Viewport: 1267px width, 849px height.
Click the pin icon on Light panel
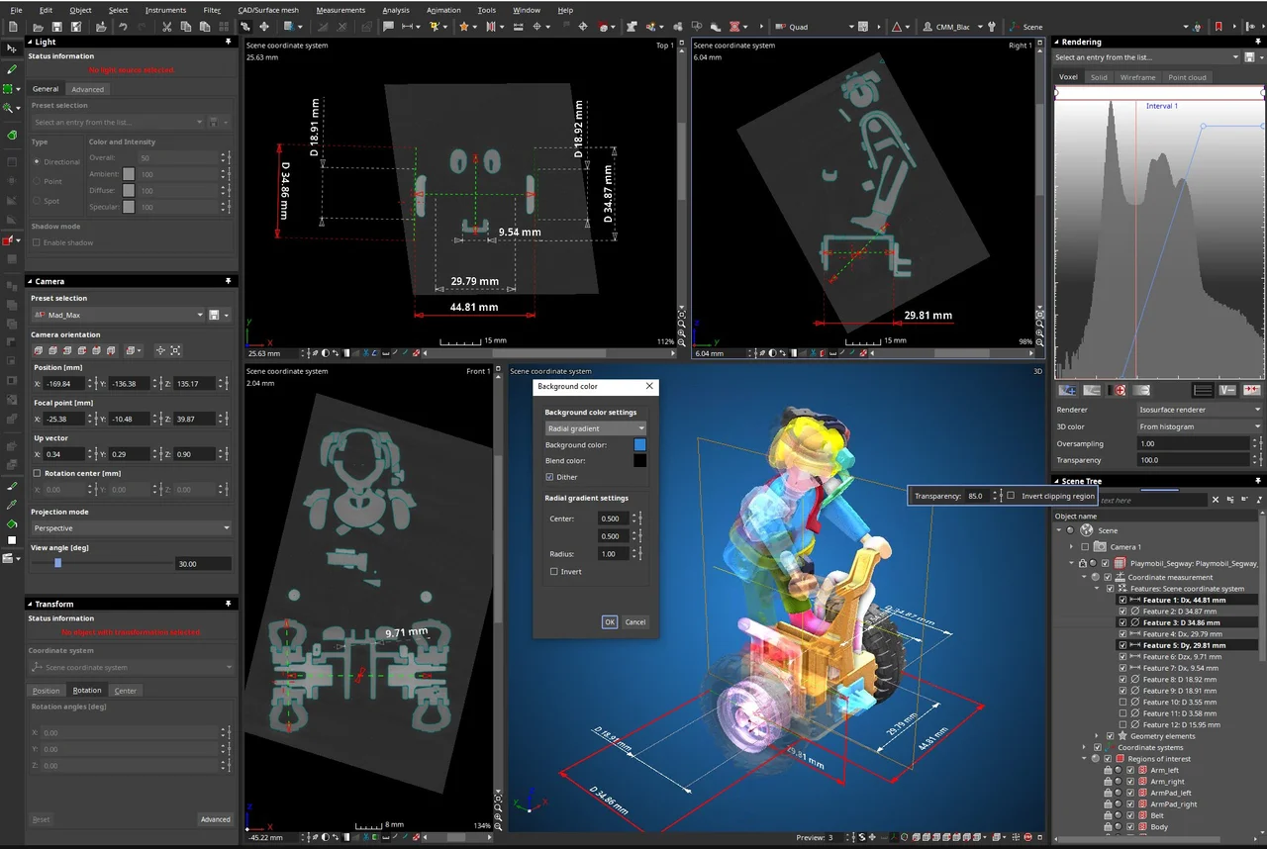pos(230,42)
